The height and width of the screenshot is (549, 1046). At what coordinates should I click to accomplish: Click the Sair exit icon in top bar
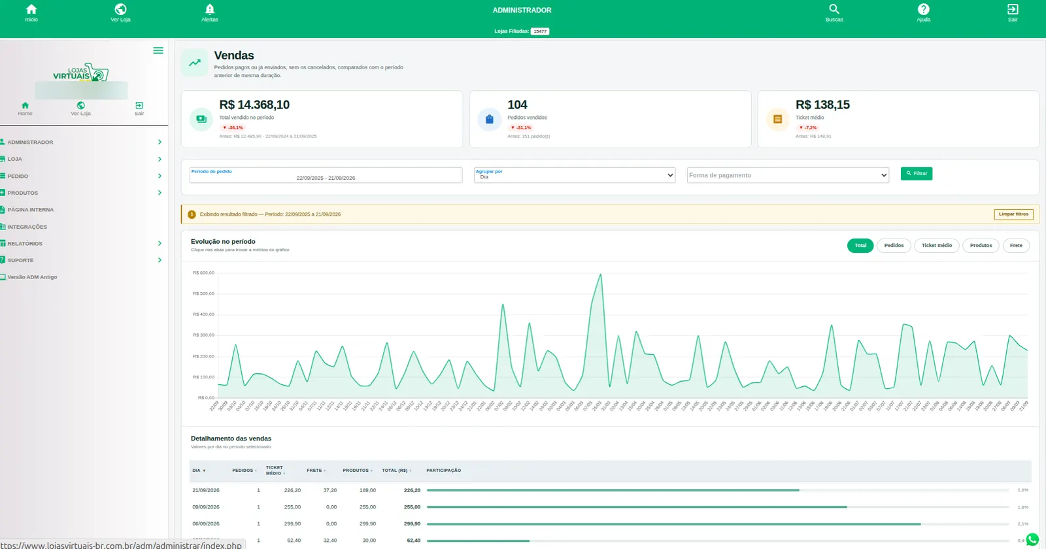click(1013, 9)
